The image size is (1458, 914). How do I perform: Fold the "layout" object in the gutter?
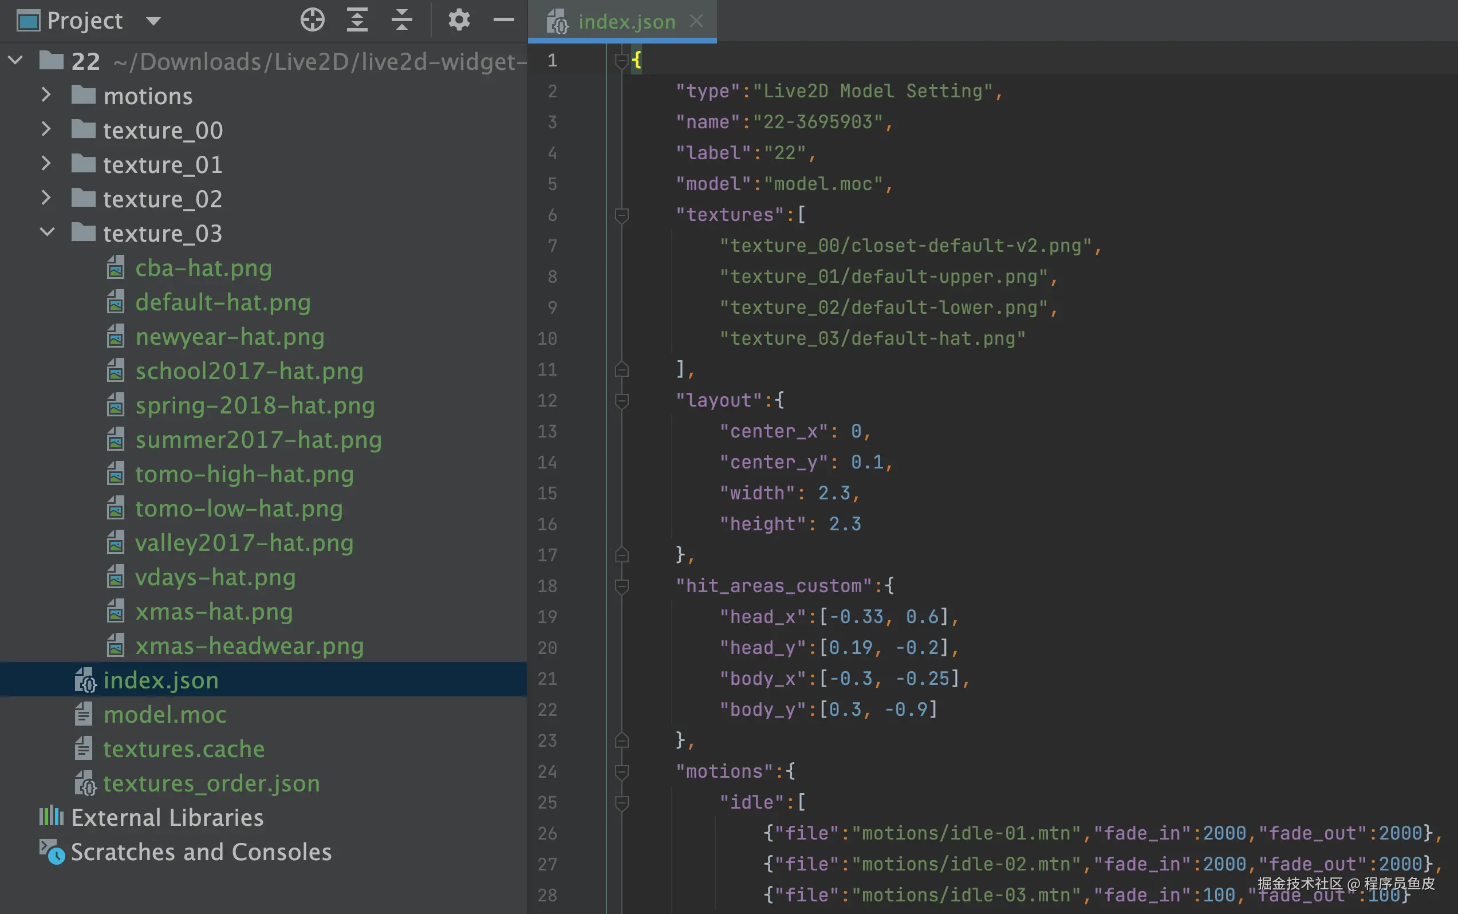coord(621,400)
